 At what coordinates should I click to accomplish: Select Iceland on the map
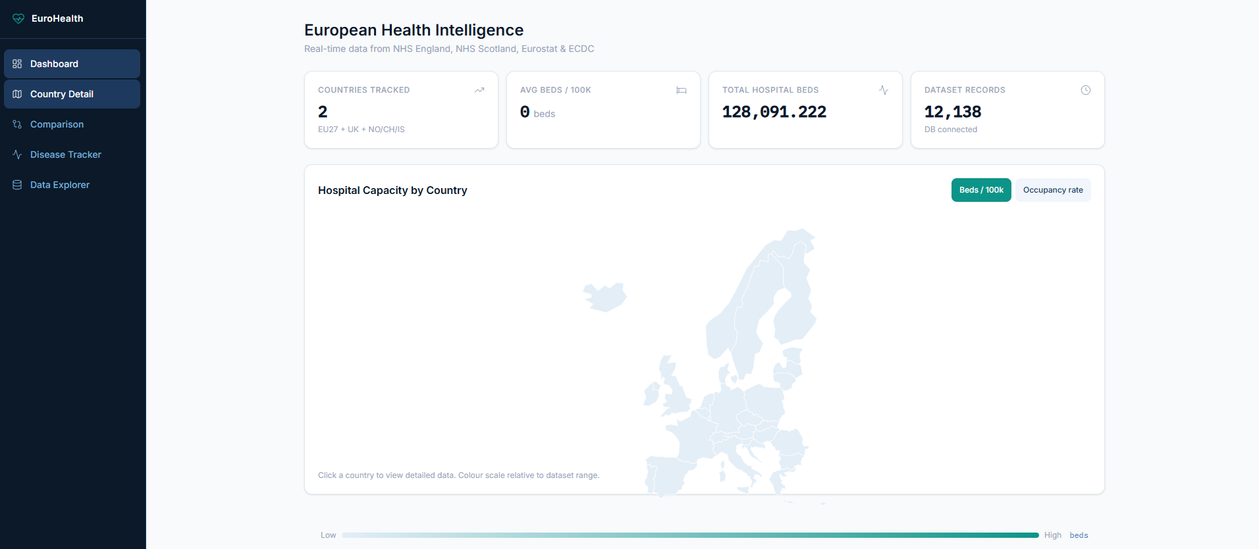[604, 297]
